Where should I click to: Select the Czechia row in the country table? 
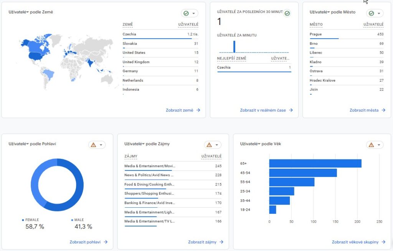[x=160, y=34]
